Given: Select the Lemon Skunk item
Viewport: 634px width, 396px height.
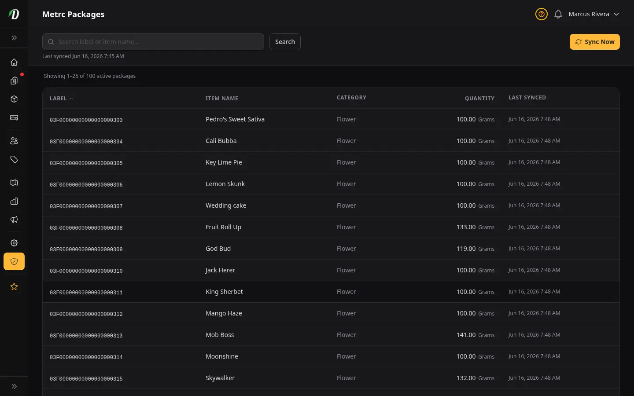Looking at the screenshot, I should coord(225,184).
